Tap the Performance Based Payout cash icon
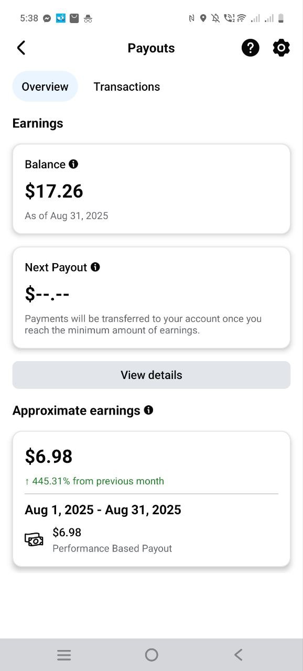The width and height of the screenshot is (303, 671). tap(34, 539)
